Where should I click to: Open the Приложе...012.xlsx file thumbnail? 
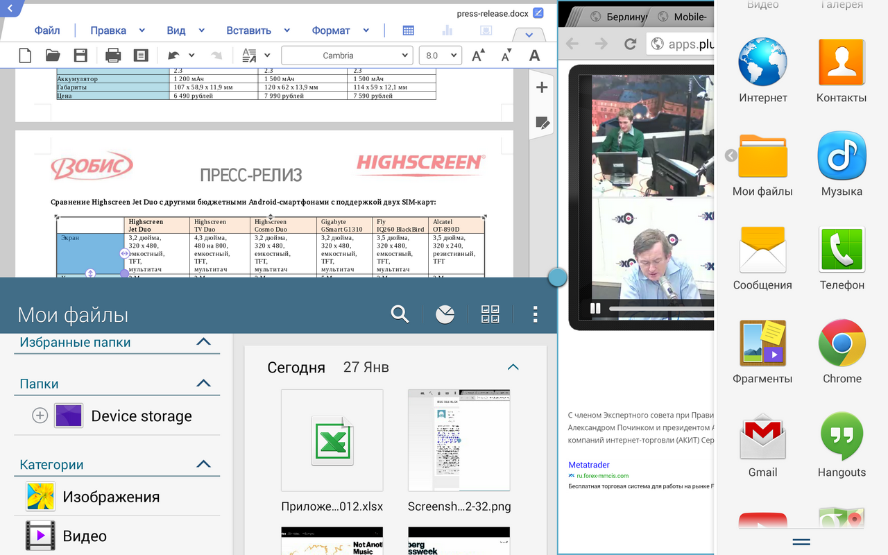click(x=332, y=441)
